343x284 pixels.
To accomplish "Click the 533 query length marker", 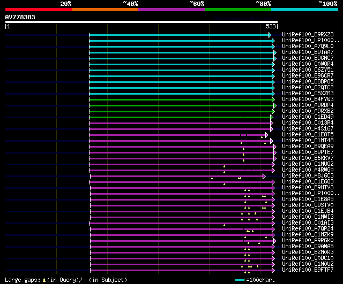I will click(x=271, y=26).
